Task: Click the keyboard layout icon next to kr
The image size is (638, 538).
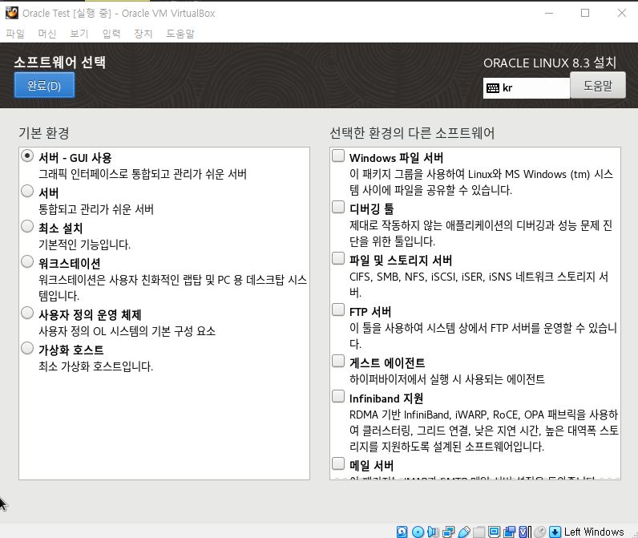Action: [x=493, y=88]
